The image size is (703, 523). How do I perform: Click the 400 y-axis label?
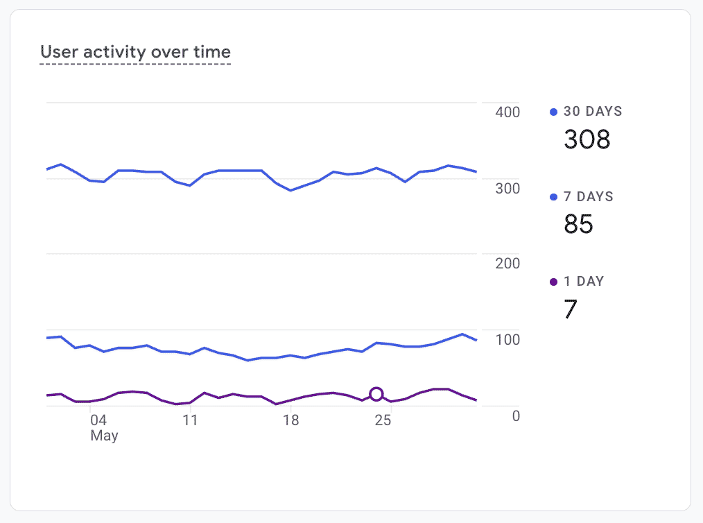click(508, 112)
